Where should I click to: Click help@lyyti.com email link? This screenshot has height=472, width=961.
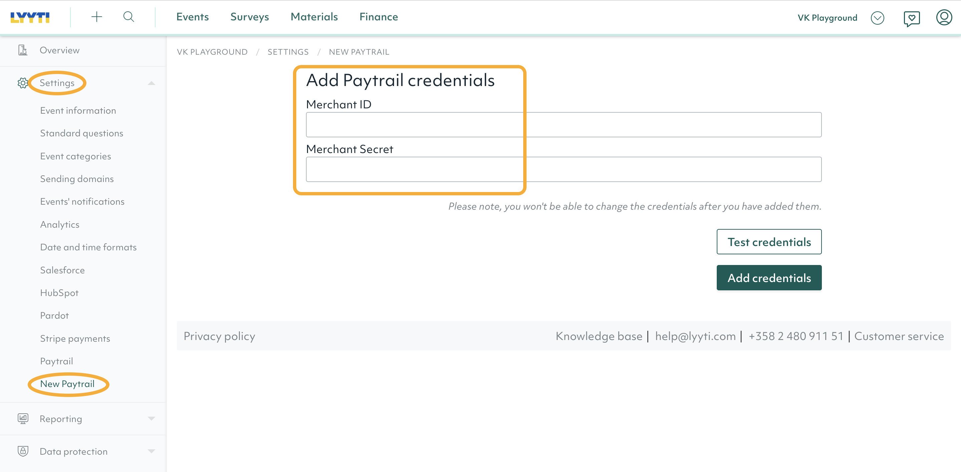(x=695, y=336)
